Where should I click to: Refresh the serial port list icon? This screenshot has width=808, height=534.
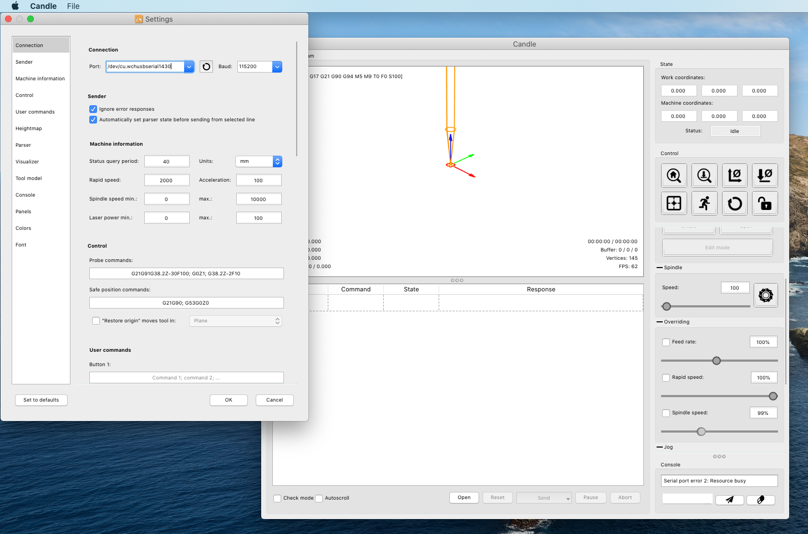[x=206, y=66]
